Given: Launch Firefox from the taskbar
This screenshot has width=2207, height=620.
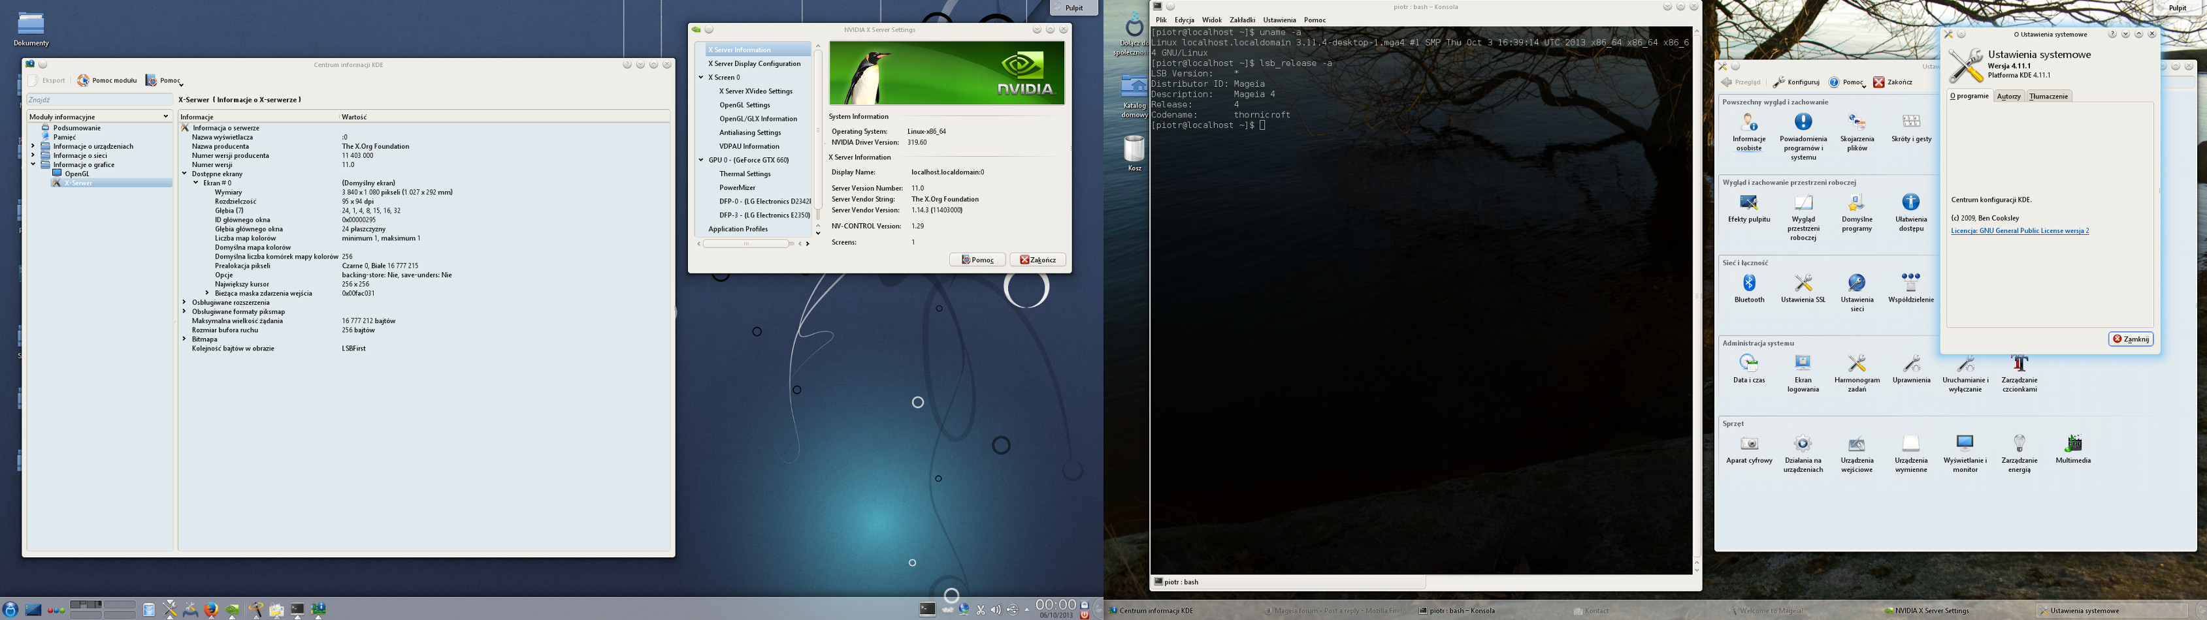Looking at the screenshot, I should [211, 610].
